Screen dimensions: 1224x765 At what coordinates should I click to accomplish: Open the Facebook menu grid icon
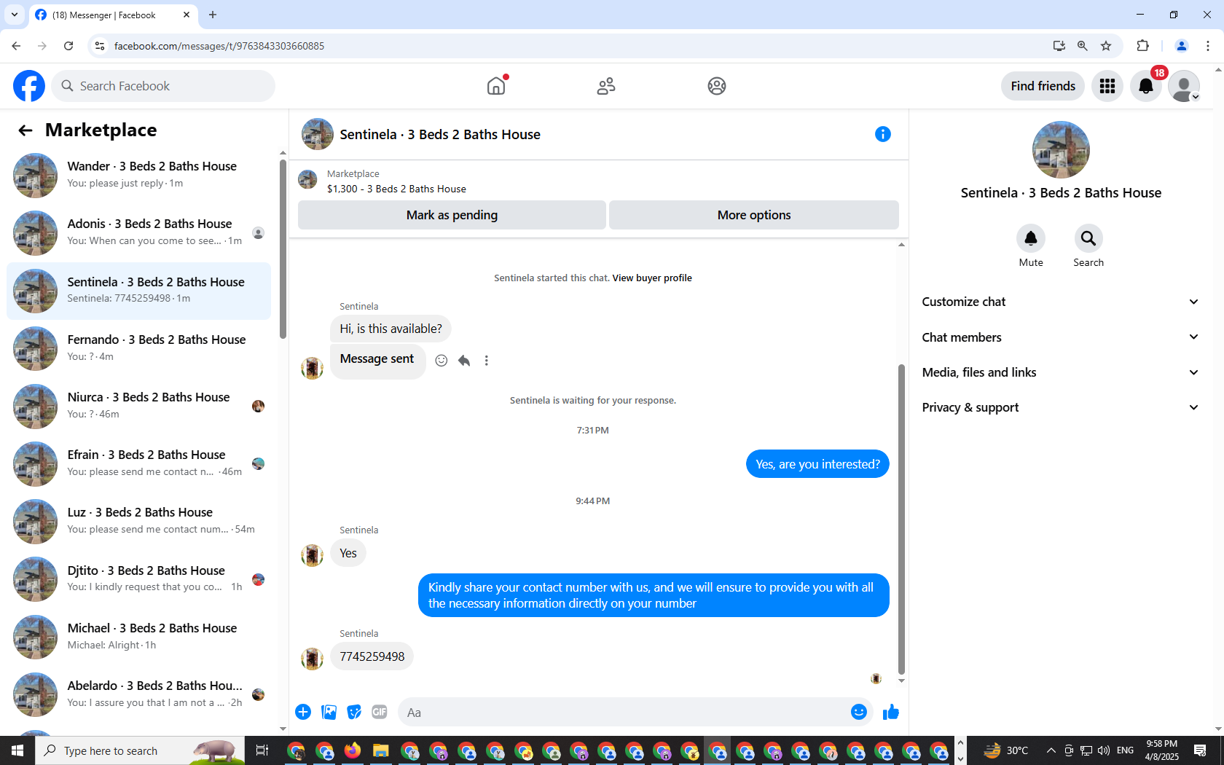coord(1107,86)
